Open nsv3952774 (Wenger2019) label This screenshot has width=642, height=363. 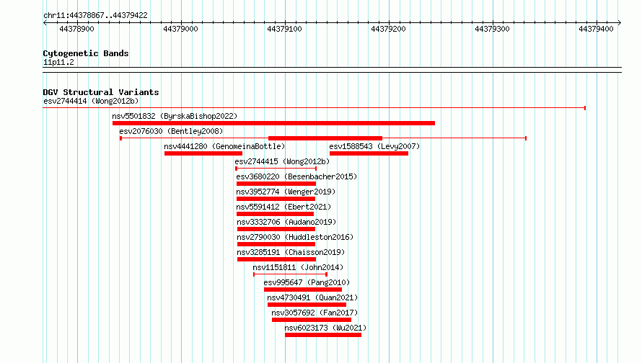286,192
